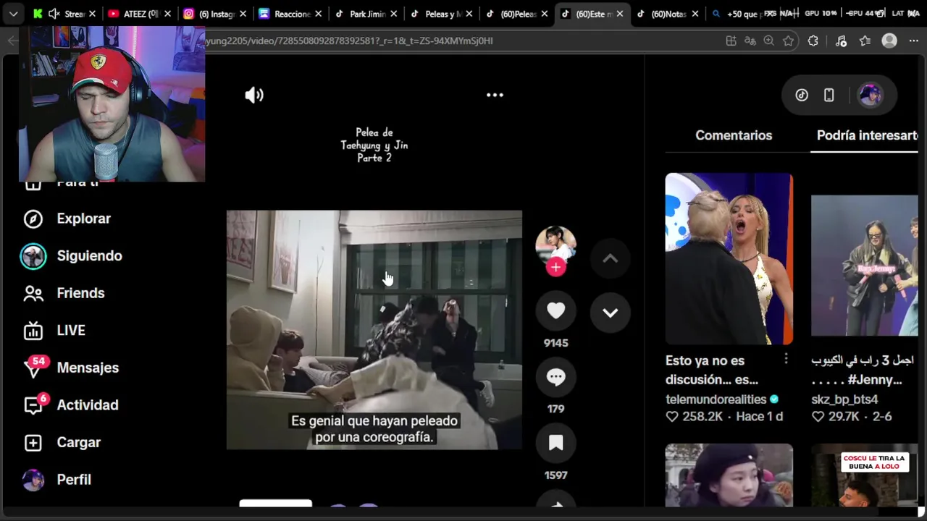Click the Friends people icon
The width and height of the screenshot is (927, 521).
[x=33, y=293]
